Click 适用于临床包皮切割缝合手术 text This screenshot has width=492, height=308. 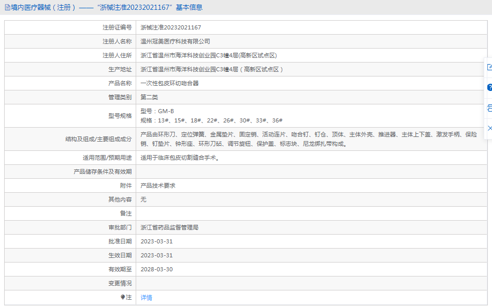point(180,158)
